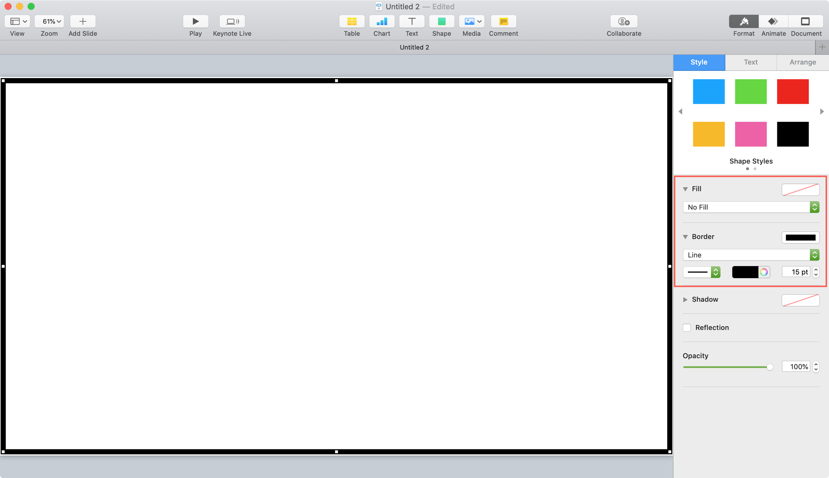
Task: Open the Document inspector
Action: click(x=806, y=21)
